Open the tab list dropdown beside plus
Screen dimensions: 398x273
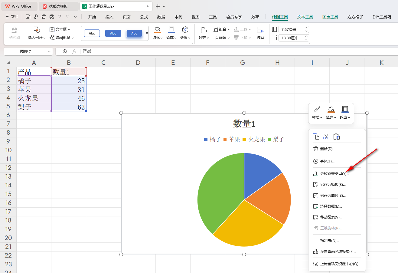pos(164,6)
